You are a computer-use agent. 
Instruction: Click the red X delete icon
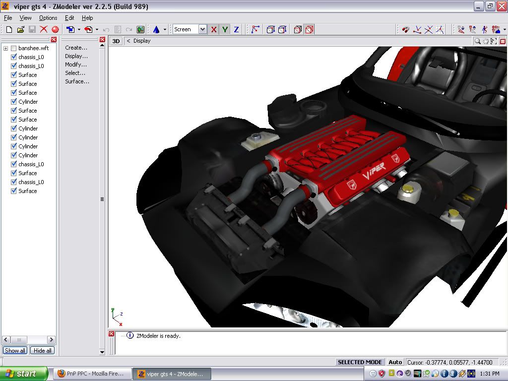[x=44, y=30]
